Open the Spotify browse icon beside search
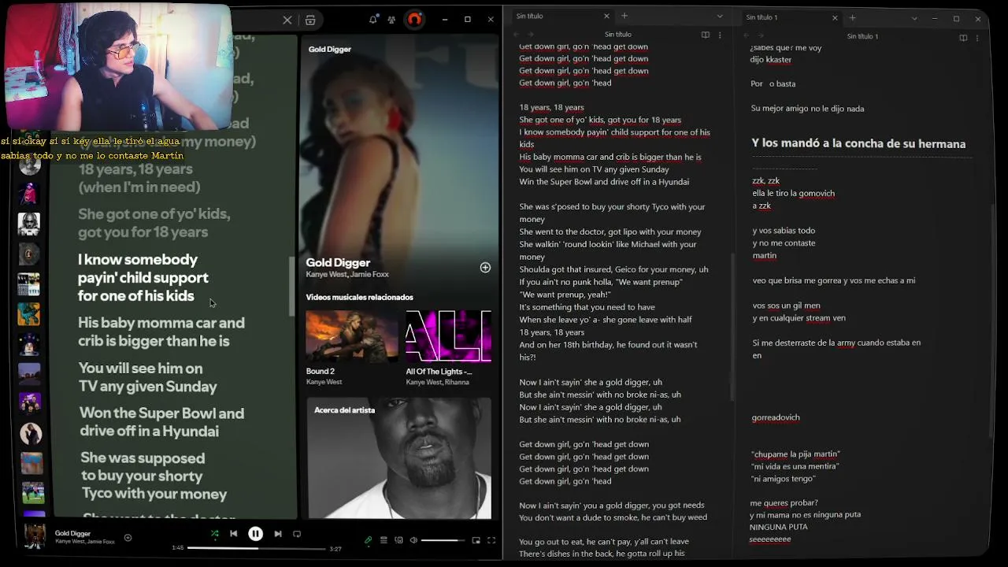Image resolution: width=1008 pixels, height=567 pixels. (310, 20)
